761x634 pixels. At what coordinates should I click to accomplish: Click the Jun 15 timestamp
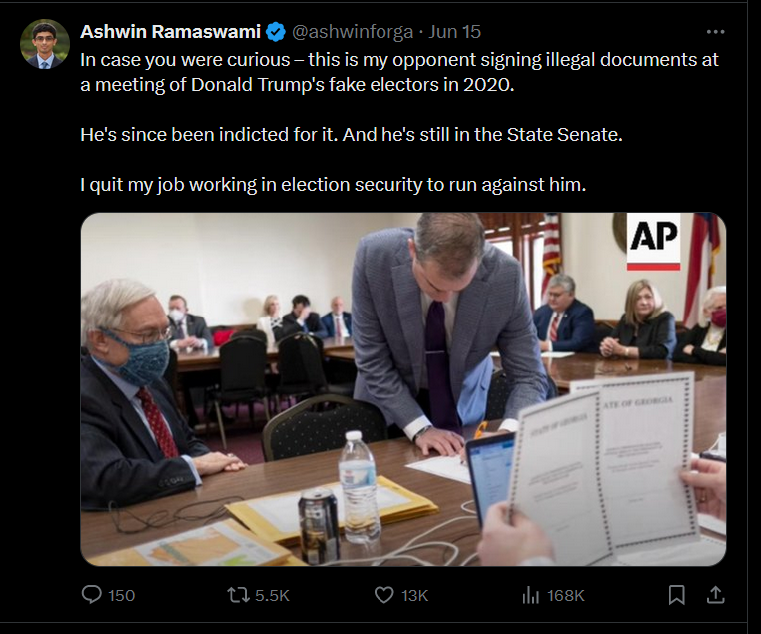pyautogui.click(x=455, y=31)
